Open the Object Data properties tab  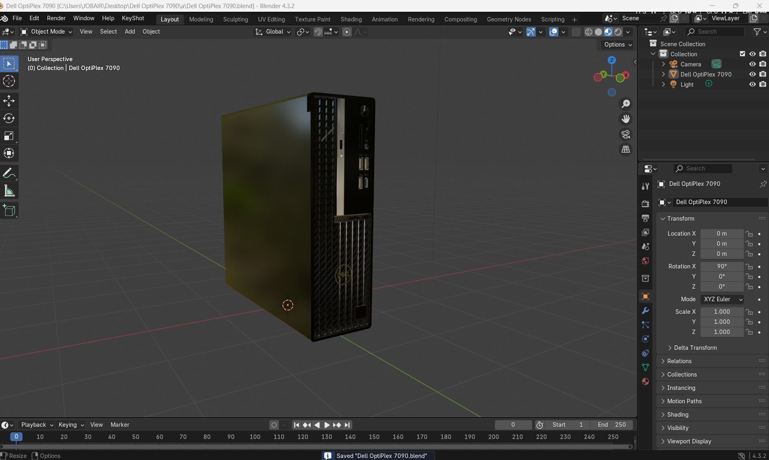click(x=645, y=367)
